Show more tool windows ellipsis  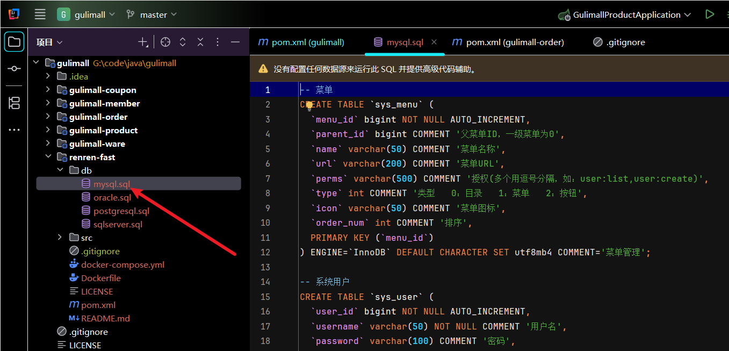pyautogui.click(x=15, y=130)
